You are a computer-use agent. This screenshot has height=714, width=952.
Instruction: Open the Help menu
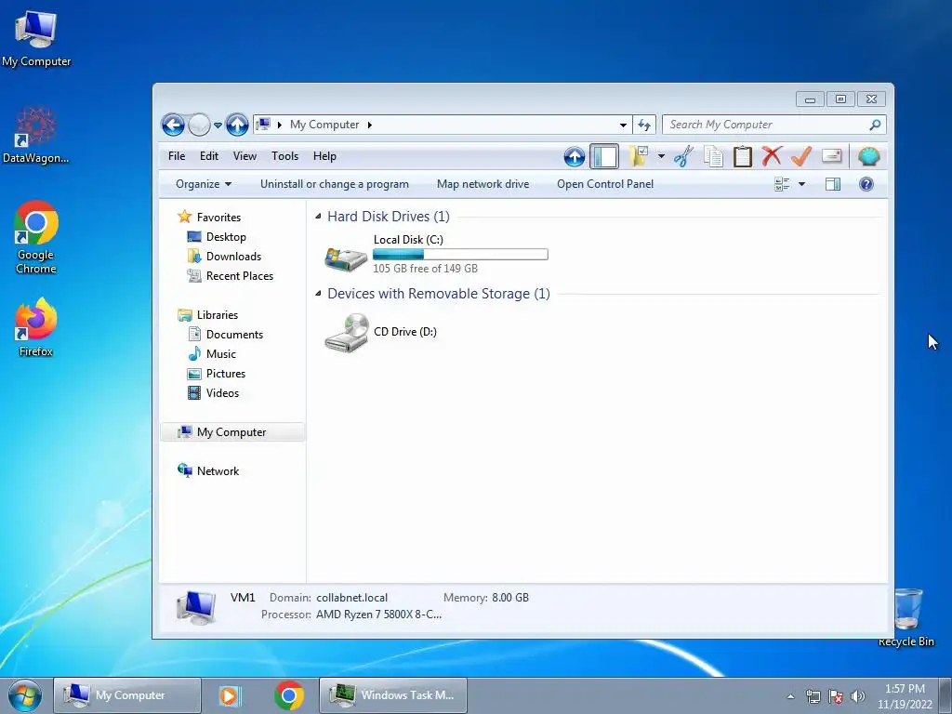324,156
